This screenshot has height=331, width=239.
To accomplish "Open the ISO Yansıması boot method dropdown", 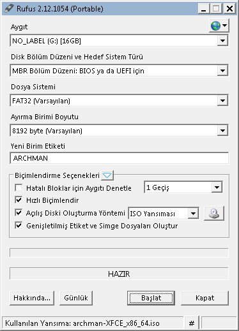I will click(x=164, y=213).
